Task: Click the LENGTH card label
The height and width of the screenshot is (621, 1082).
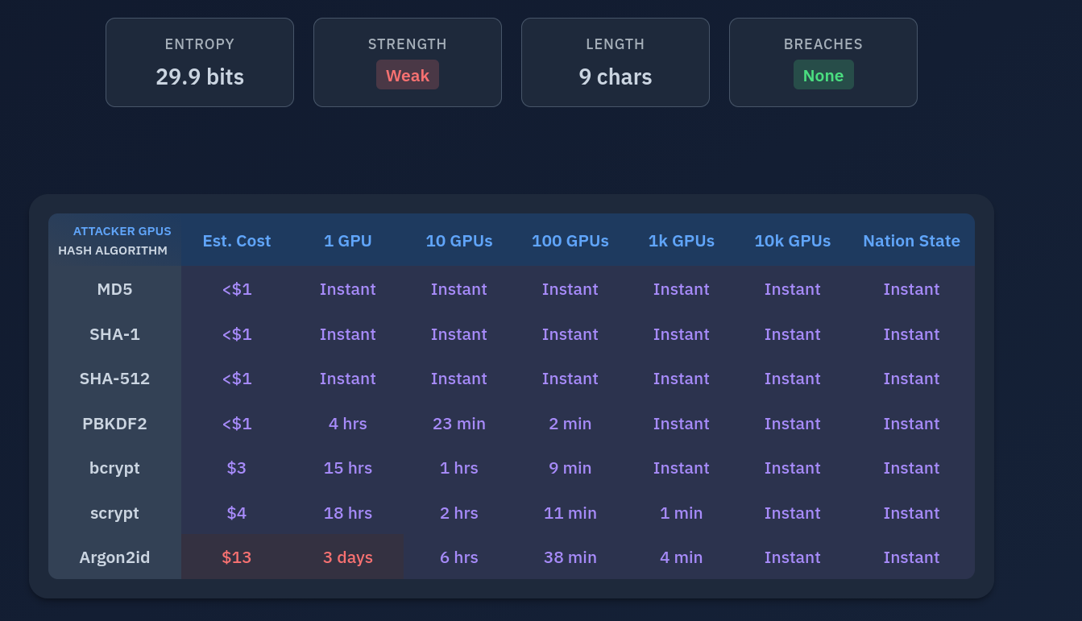Action: pyautogui.click(x=616, y=44)
